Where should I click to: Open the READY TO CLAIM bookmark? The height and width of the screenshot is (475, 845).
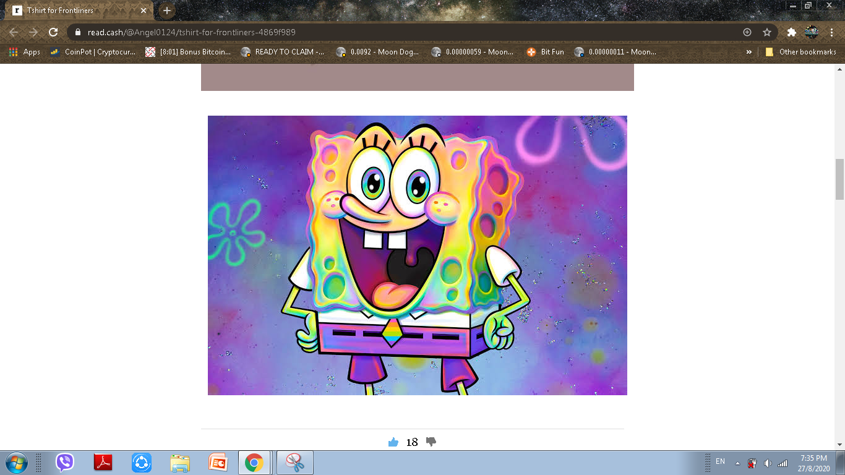pyautogui.click(x=283, y=52)
